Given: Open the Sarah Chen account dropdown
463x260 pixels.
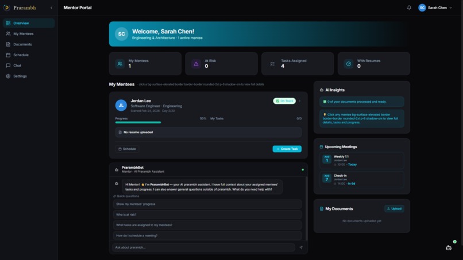Looking at the screenshot, I should [435, 7].
